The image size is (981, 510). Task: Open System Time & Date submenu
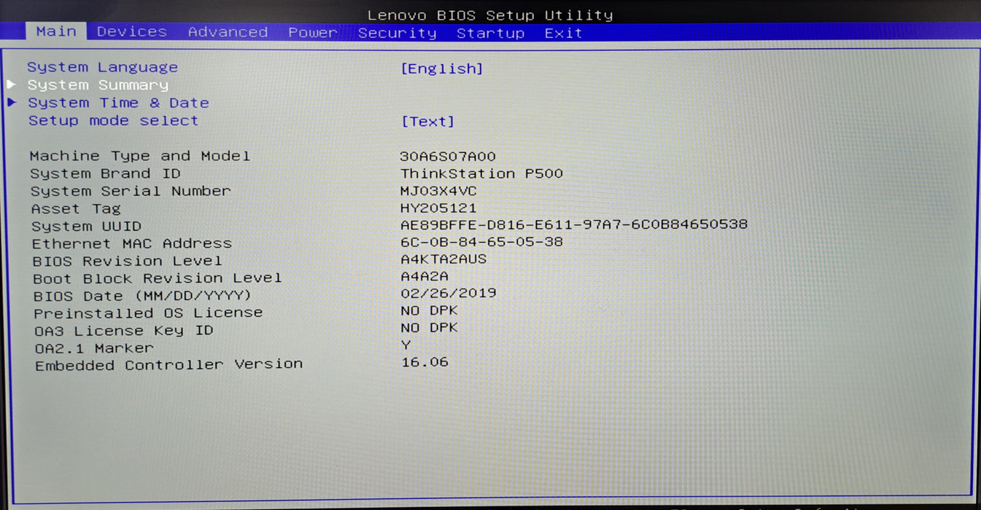119,103
